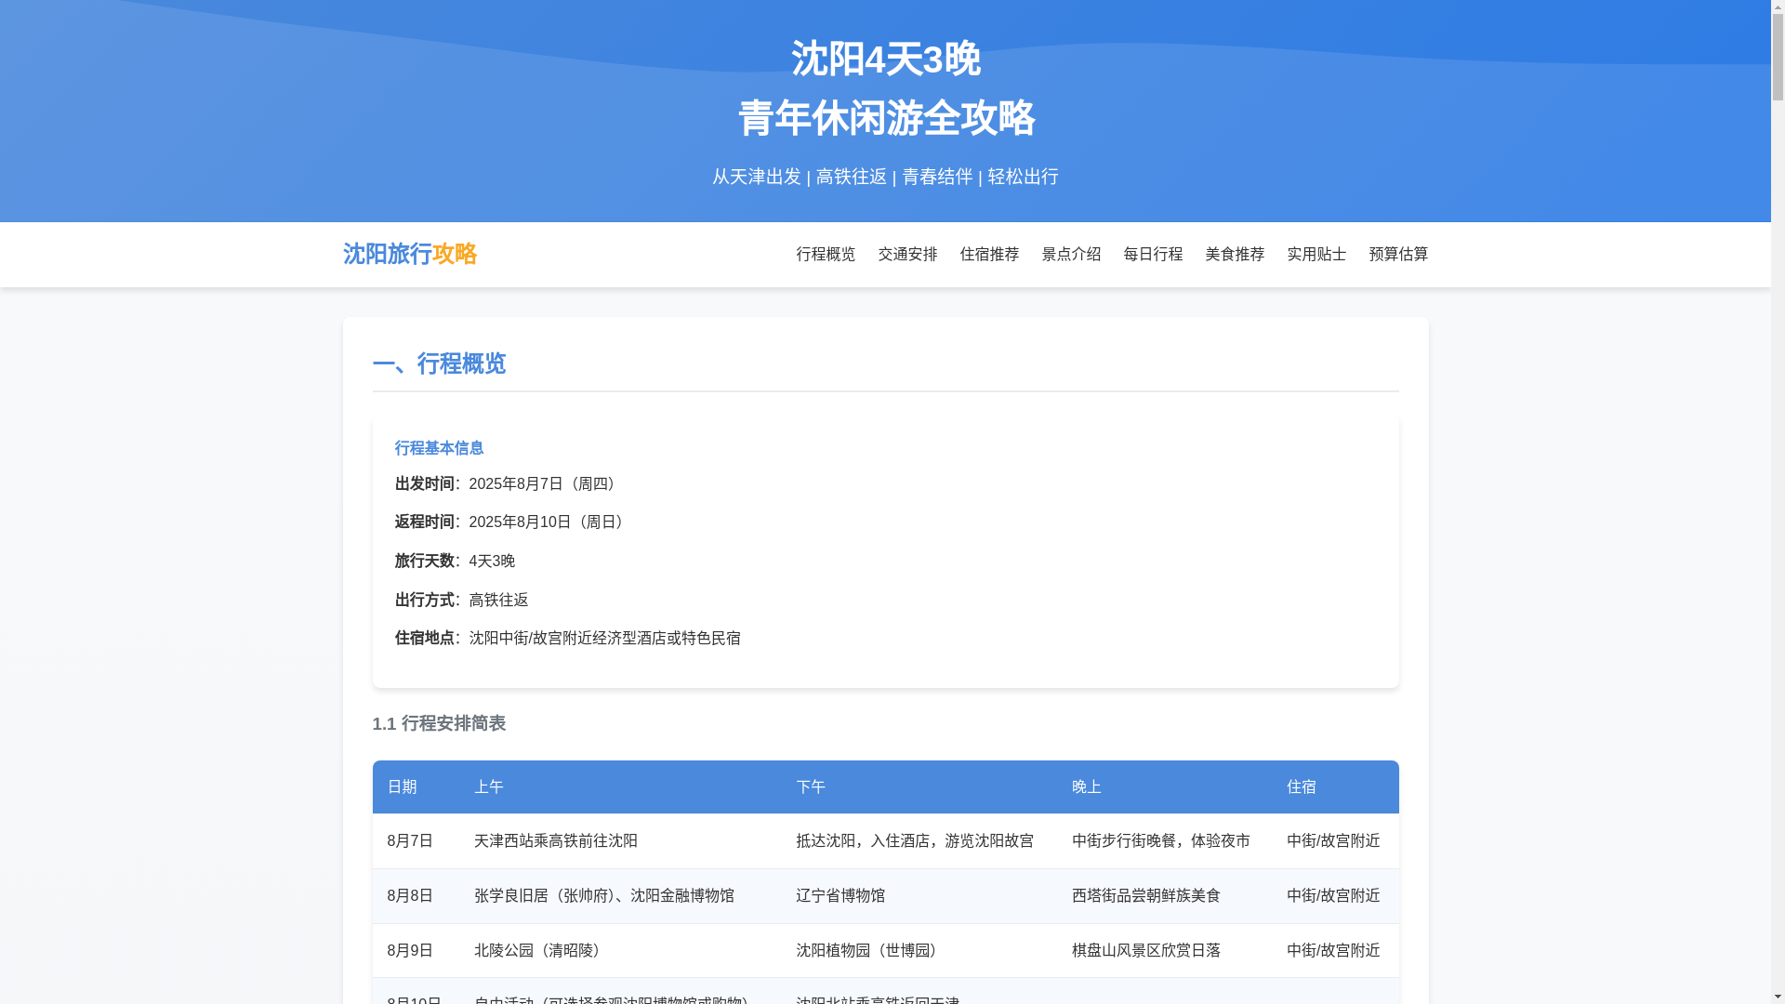Screen dimensions: 1785x1004
Task: Open the 实用贴士 navigation link
Action: [x=1316, y=254]
